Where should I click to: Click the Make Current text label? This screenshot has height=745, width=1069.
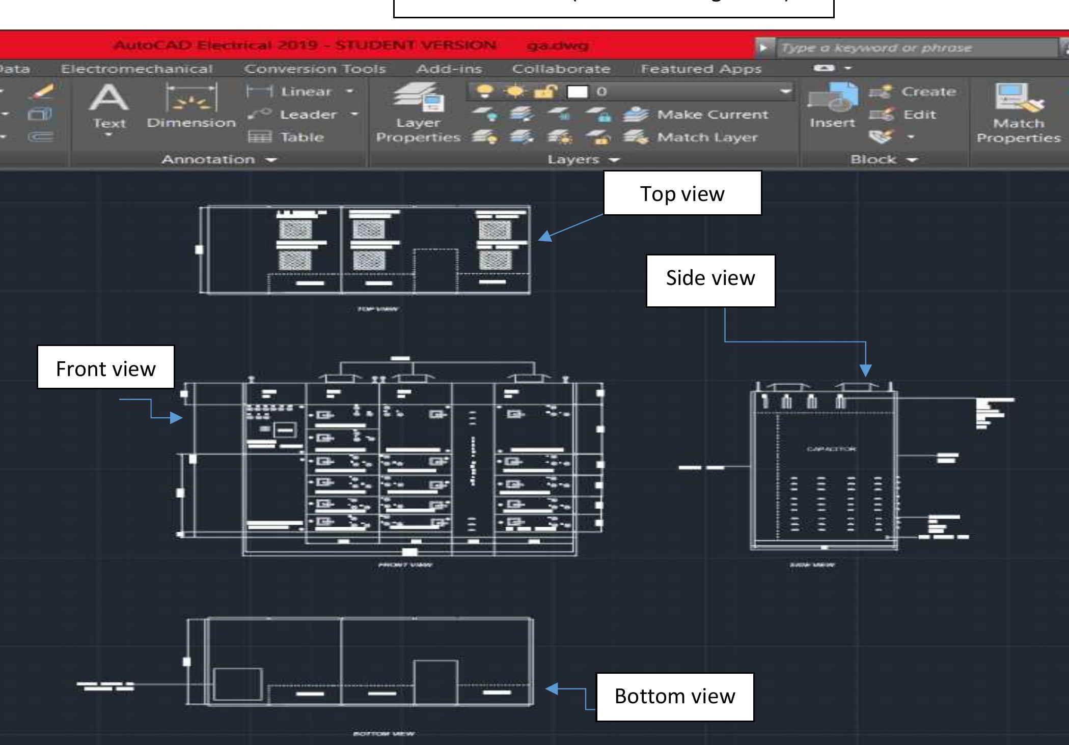(712, 114)
